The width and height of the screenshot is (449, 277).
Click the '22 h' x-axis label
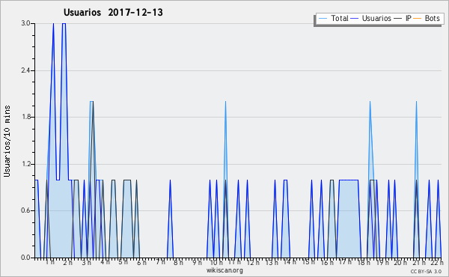coord(437,262)
